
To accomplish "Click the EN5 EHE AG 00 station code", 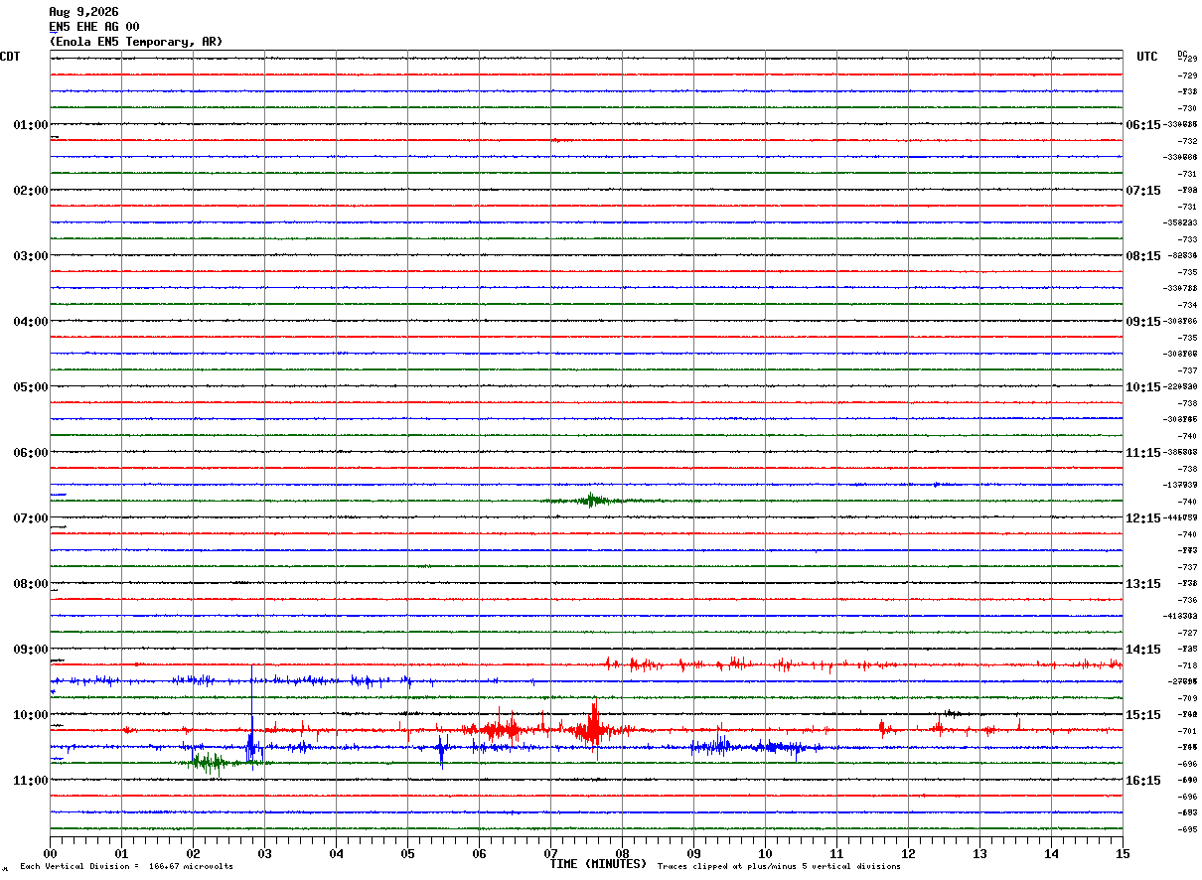I will click(94, 27).
